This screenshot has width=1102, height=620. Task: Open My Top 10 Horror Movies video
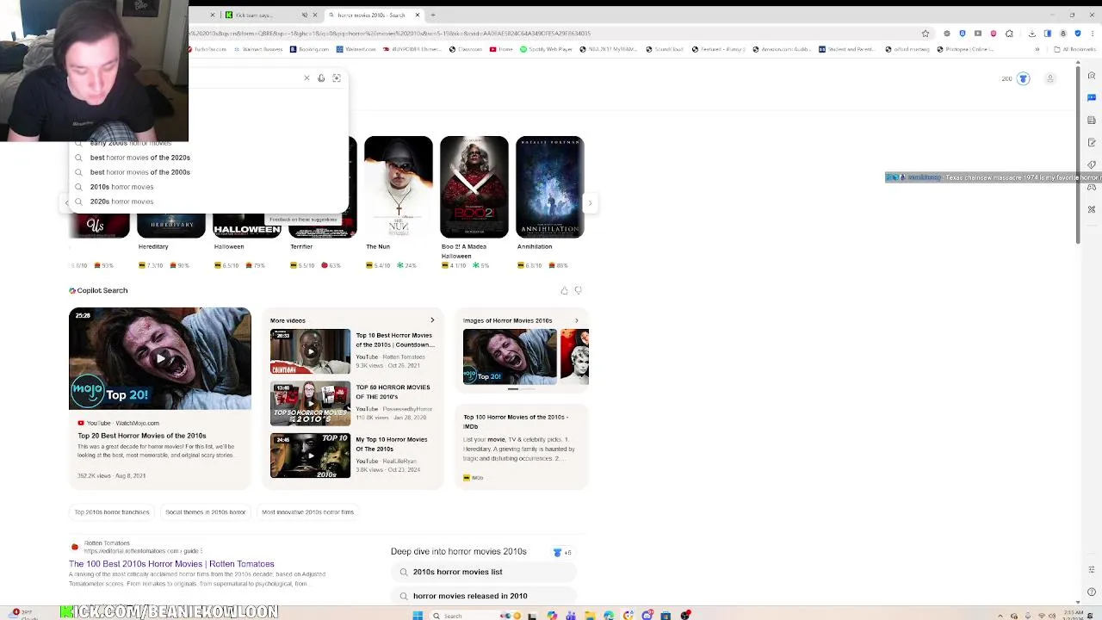point(352,456)
